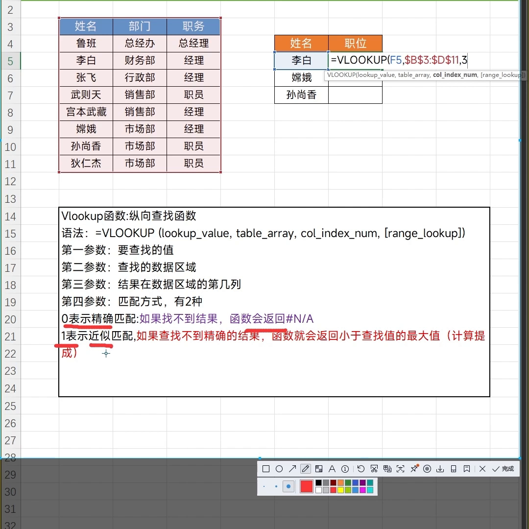The image size is (529, 529).
Task: Select the numbered marker tool
Action: pyautogui.click(x=345, y=469)
